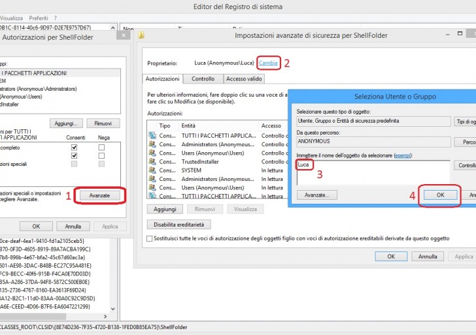Select SYSTEM entry in authorizations list
Viewport: 476px width, 335px height.
[x=217, y=170]
